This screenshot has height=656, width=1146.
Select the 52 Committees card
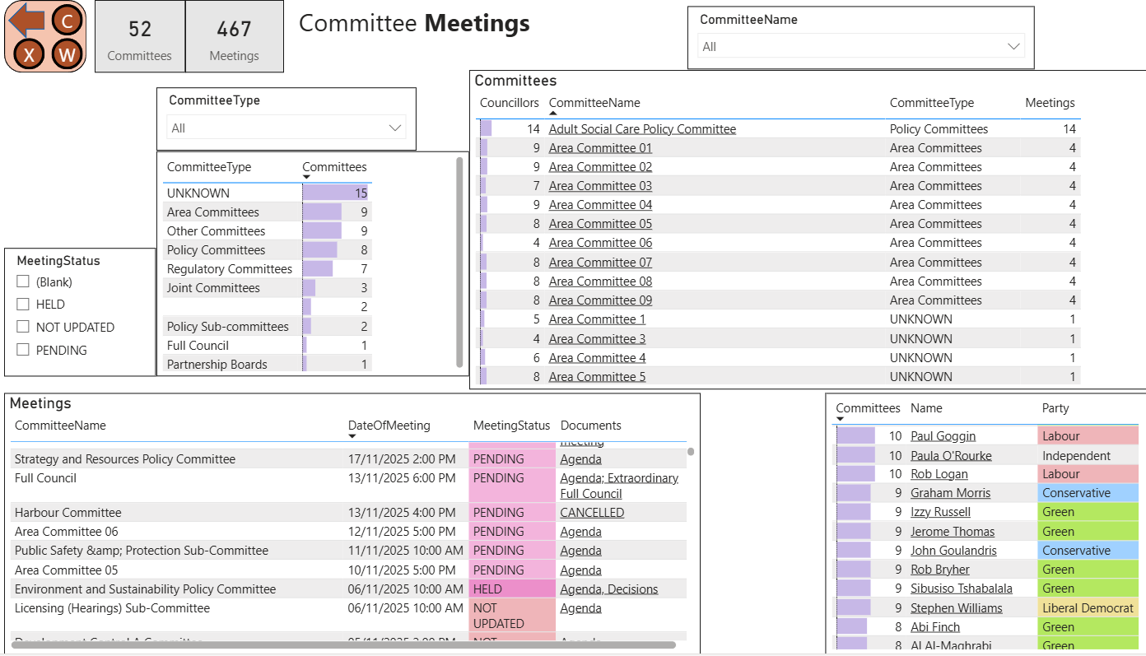[x=140, y=37]
